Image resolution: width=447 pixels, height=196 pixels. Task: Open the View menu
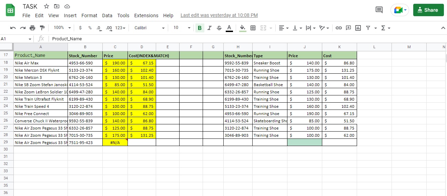tap(53, 16)
